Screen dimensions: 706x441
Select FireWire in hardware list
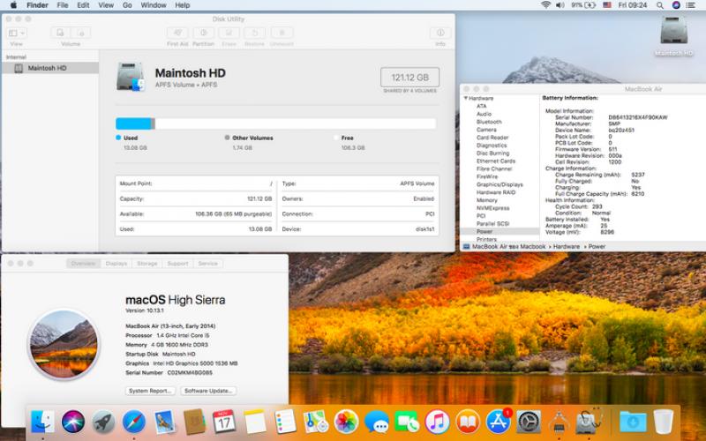click(x=487, y=177)
